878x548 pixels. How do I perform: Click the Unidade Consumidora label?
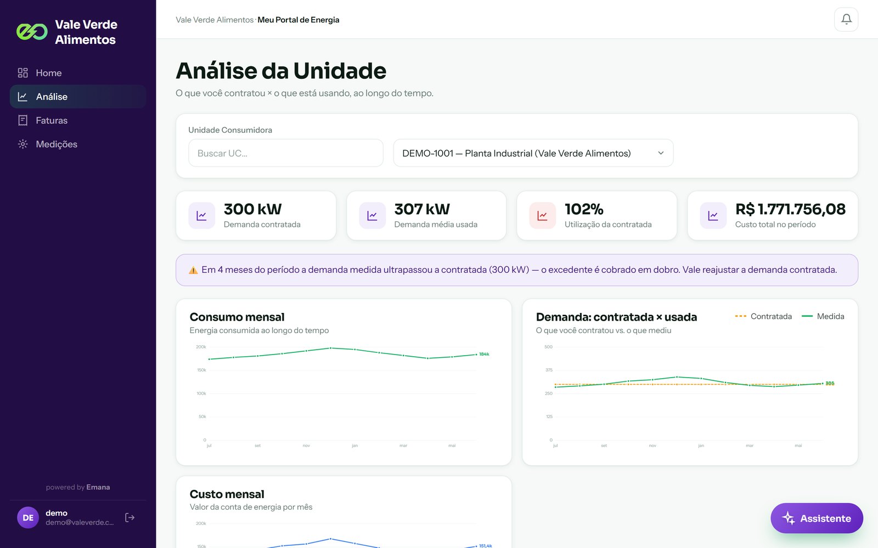coord(230,130)
